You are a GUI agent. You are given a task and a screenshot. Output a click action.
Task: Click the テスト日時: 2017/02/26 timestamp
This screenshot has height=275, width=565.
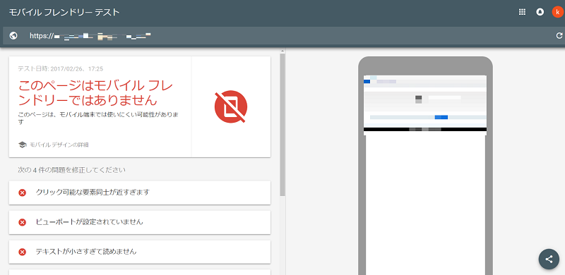(61, 69)
